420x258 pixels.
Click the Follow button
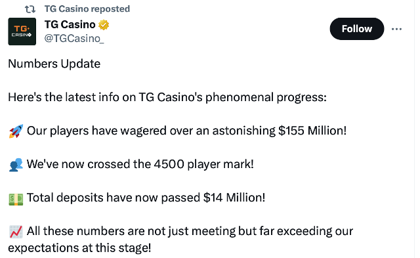(357, 29)
